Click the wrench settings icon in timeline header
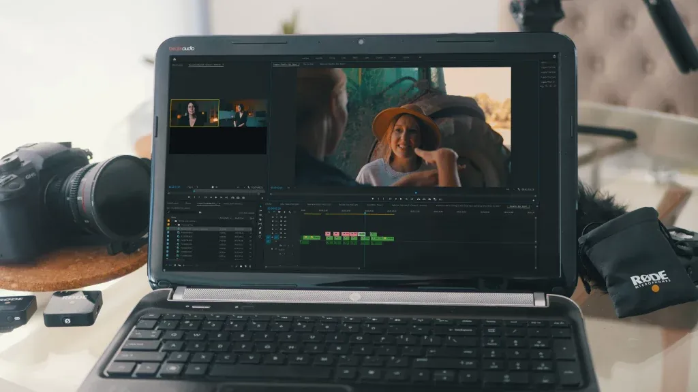 click(x=290, y=212)
